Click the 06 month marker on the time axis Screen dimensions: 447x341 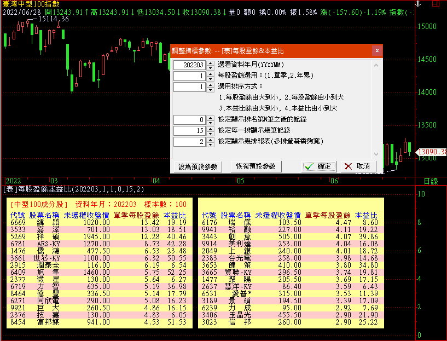[334, 181]
